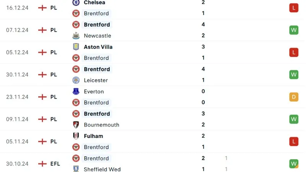Click the red L badge for Chelsea match

coord(293,8)
